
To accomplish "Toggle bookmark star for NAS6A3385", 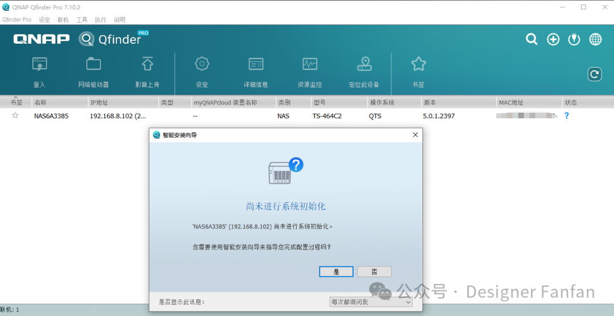I will coord(15,115).
